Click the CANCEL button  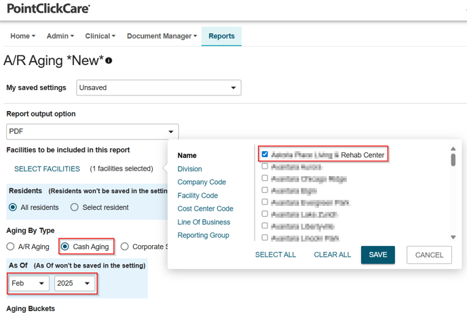[429, 255]
